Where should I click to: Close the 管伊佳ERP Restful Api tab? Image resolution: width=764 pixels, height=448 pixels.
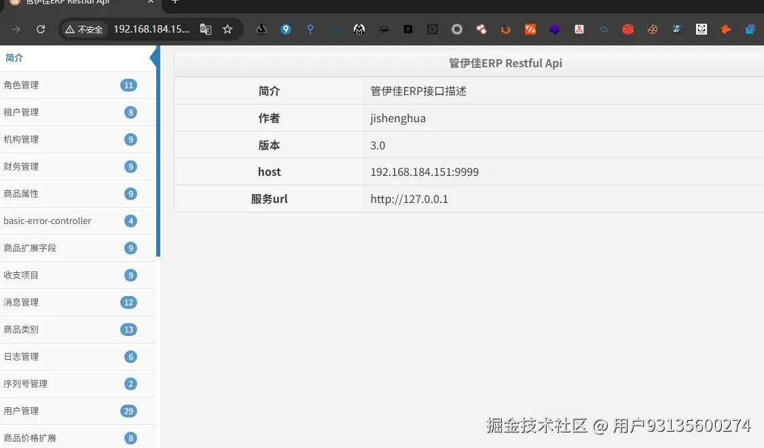click(151, 2)
